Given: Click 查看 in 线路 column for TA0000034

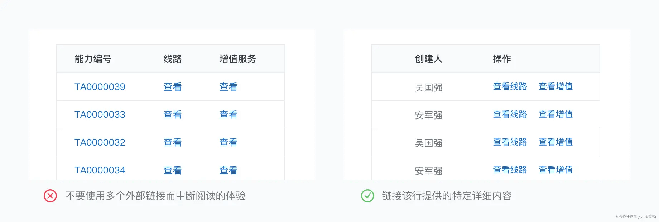Looking at the screenshot, I should click(x=173, y=170).
